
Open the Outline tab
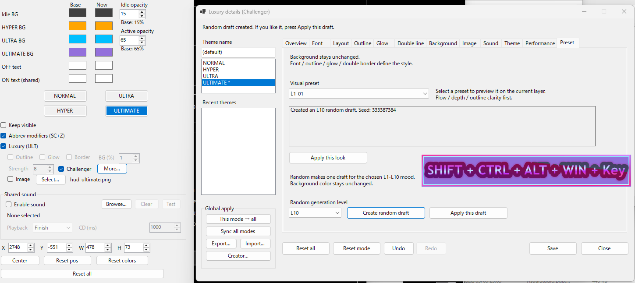(x=362, y=43)
